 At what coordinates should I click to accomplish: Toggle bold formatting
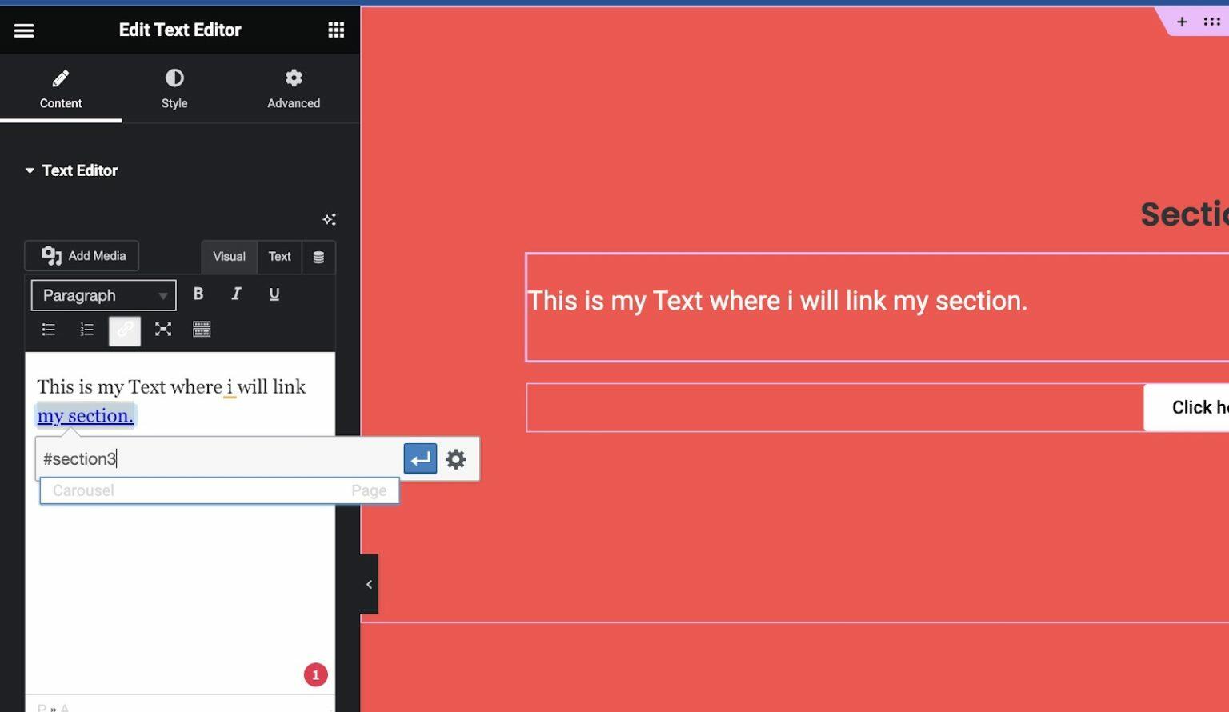(x=198, y=294)
